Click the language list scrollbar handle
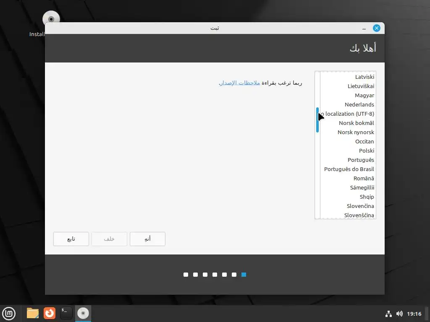The width and height of the screenshot is (430, 322). [317, 120]
